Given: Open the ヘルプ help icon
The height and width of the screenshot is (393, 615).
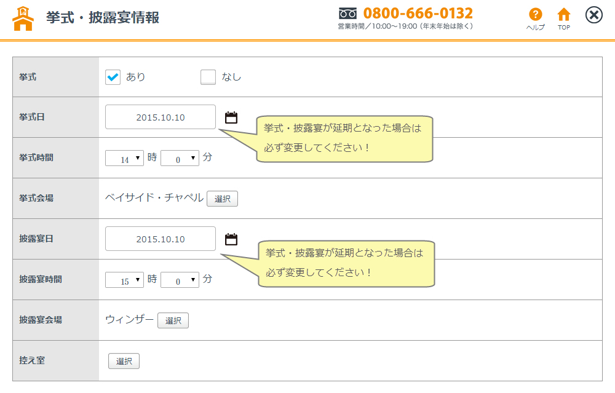Looking at the screenshot, I should pyautogui.click(x=535, y=15).
